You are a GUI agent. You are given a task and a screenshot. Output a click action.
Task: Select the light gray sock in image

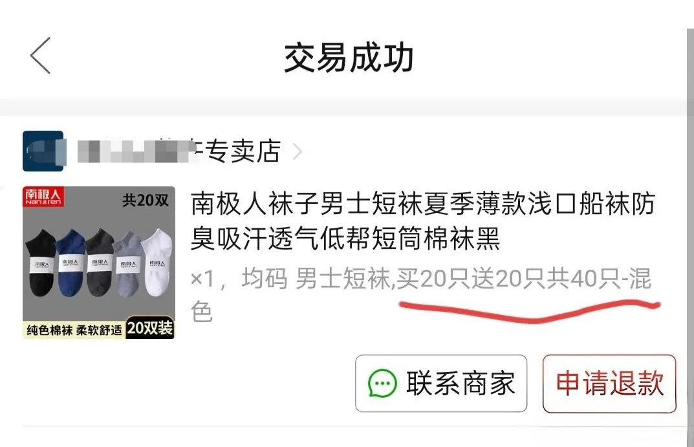click(x=128, y=262)
